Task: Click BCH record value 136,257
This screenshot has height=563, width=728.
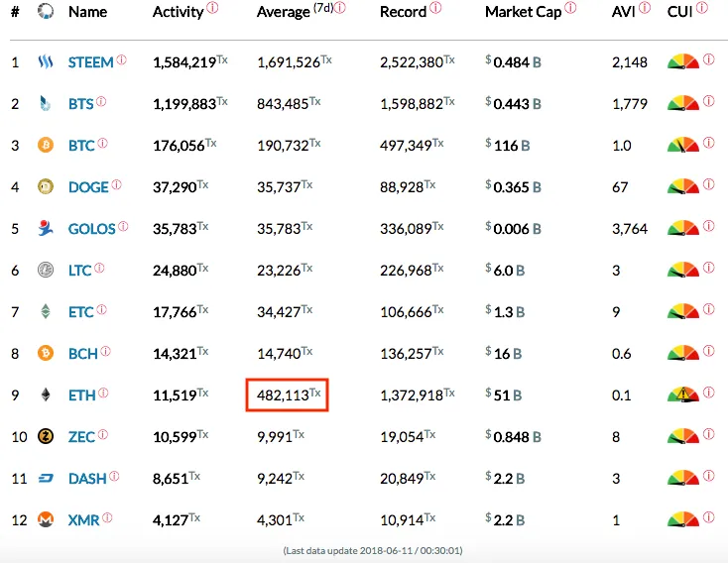Action: coord(412,354)
